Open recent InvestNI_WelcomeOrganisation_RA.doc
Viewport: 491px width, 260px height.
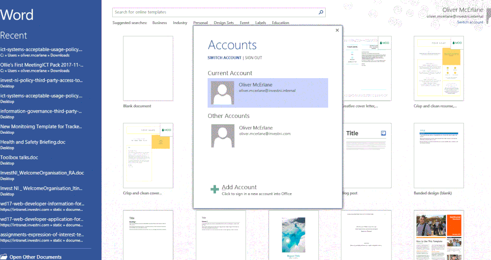[42, 175]
